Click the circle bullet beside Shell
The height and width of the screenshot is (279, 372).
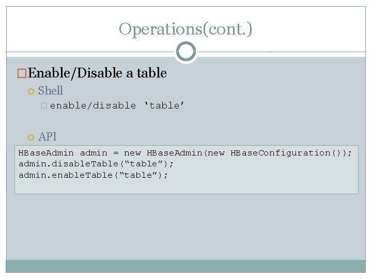click(x=30, y=91)
